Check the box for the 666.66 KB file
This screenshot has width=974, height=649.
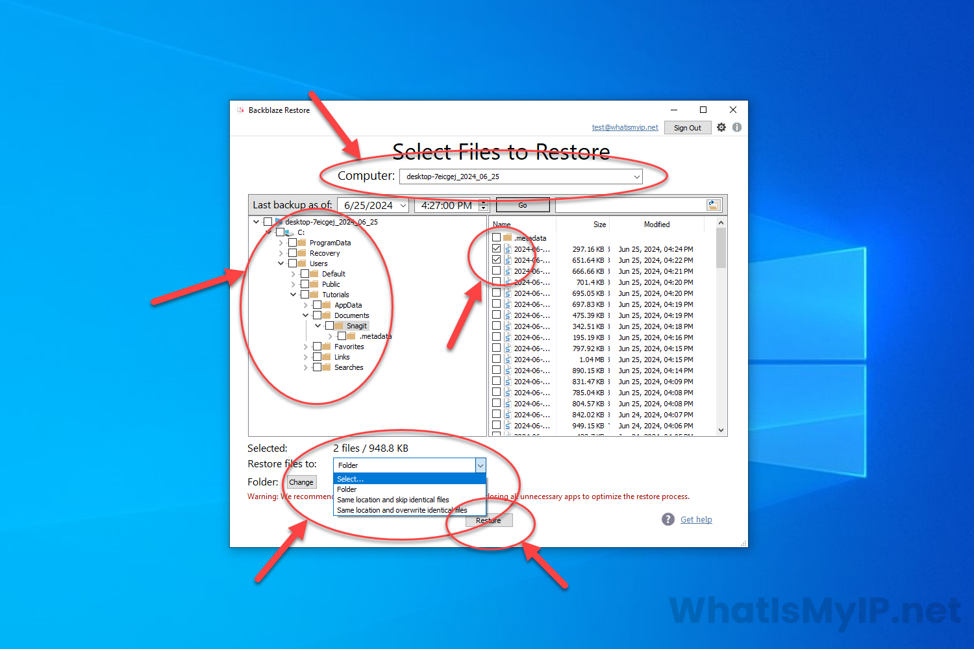click(497, 271)
